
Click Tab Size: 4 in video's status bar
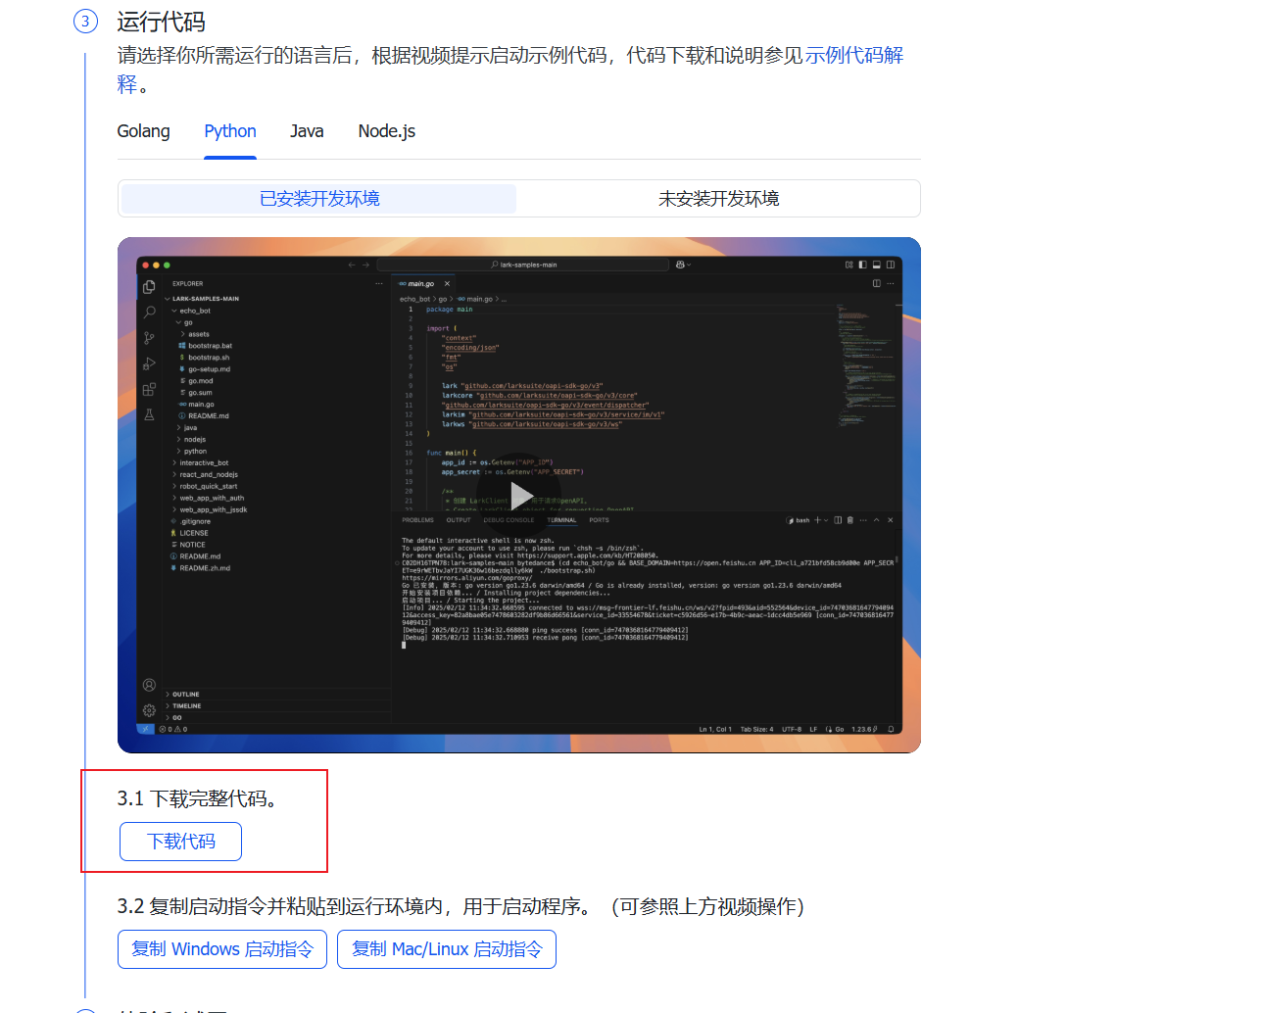(x=756, y=729)
